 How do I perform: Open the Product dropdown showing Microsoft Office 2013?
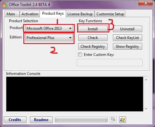(x=49, y=28)
